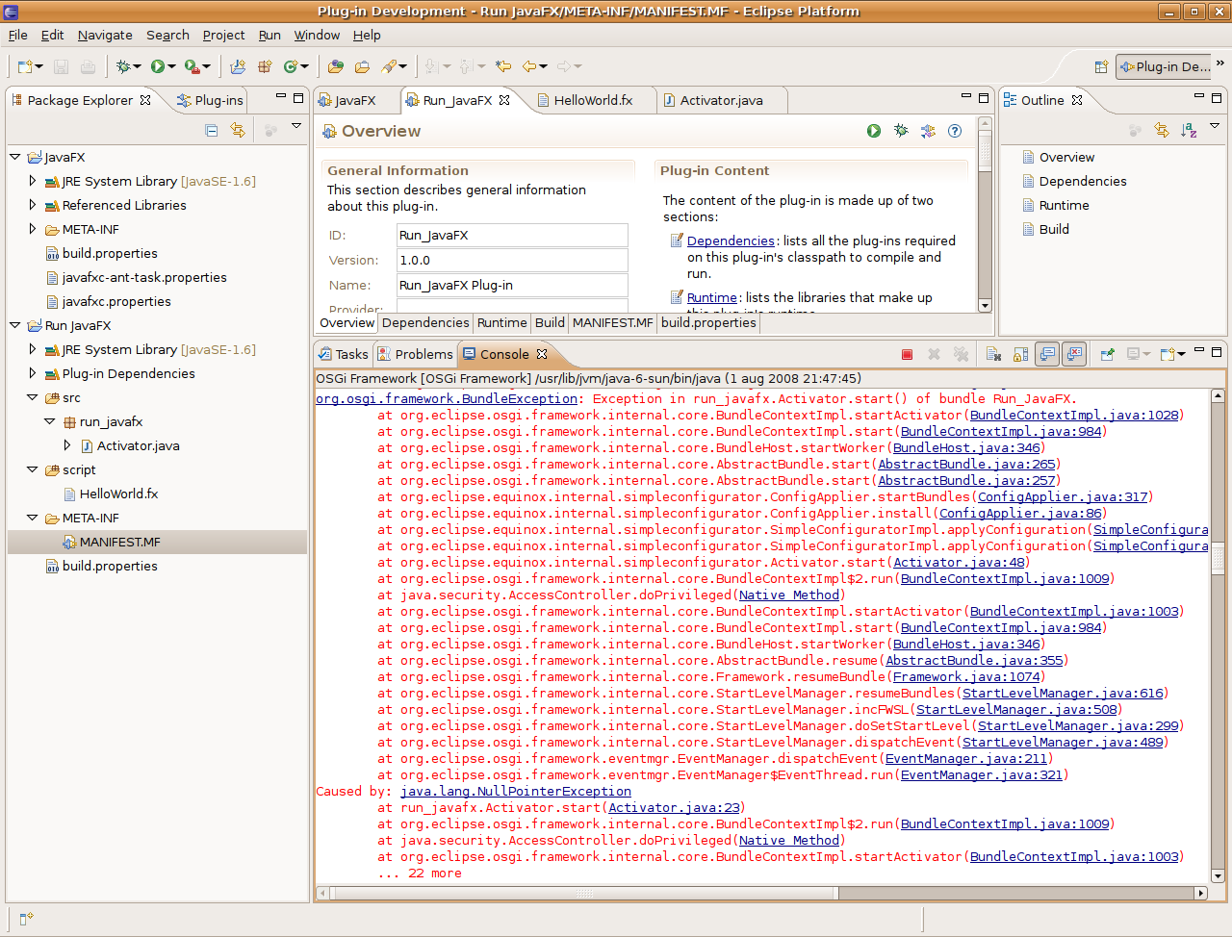
Task: Open the Project menu
Action: click(x=223, y=35)
